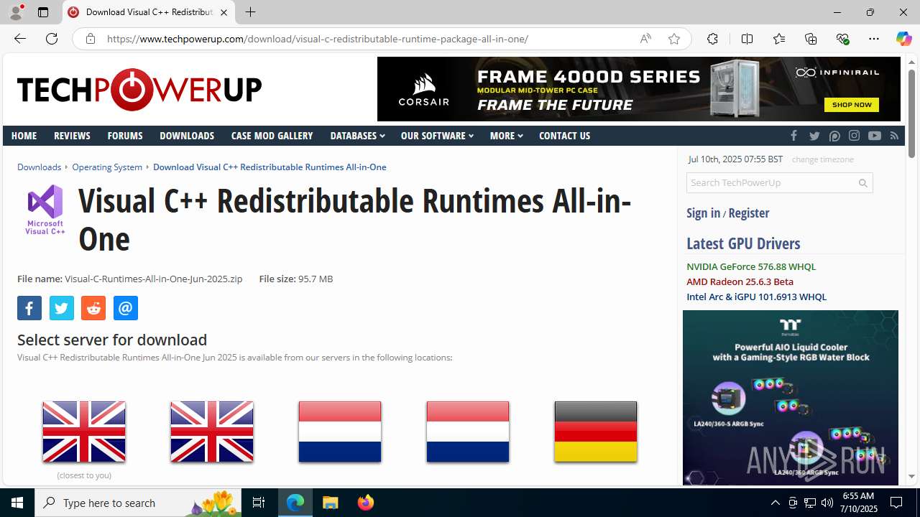920x517 pixels.
Task: Open TechPowerUp Twitter profile in header
Action: [x=814, y=136]
